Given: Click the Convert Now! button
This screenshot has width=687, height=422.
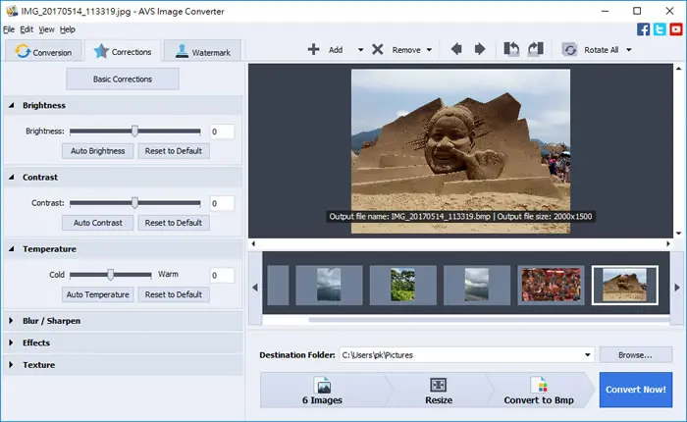Looking at the screenshot, I should 636,390.
